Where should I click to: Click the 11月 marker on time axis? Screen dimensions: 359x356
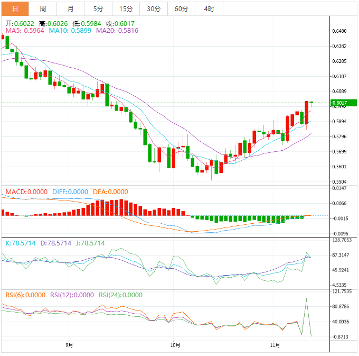274,345
